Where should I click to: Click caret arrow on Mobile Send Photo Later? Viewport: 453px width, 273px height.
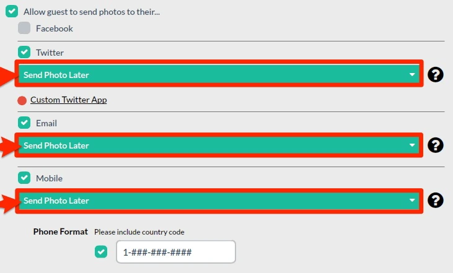pyautogui.click(x=412, y=201)
